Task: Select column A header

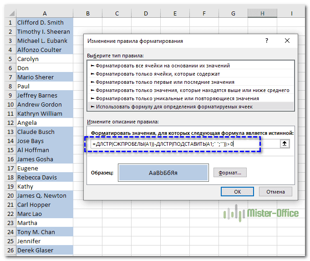Action: (x=44, y=14)
